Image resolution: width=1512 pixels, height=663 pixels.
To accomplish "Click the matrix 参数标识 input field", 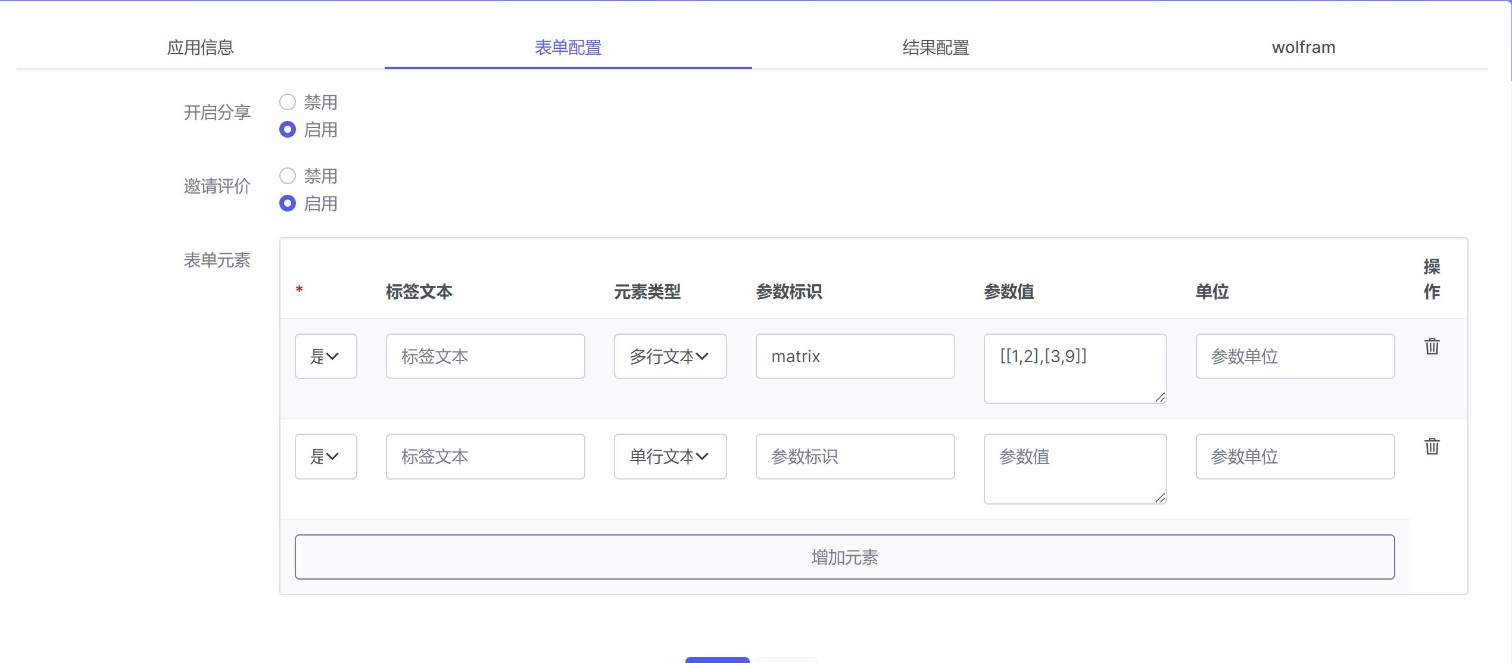I will coord(855,356).
